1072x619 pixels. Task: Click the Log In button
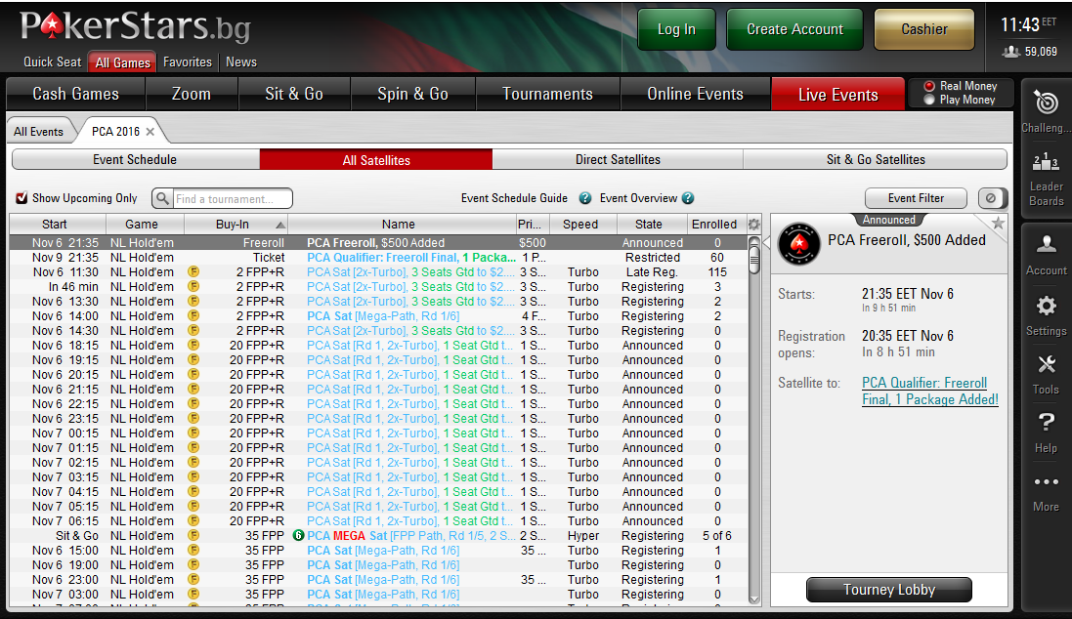pos(677,29)
